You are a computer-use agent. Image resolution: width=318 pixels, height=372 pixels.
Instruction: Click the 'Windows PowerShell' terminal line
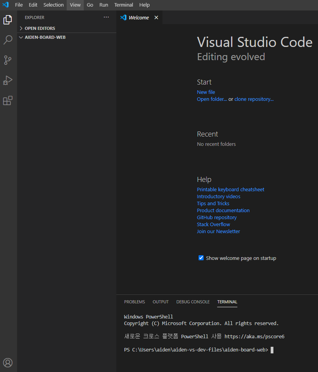149,317
